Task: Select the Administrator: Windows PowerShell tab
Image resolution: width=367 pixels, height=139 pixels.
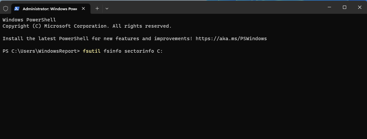Action: (x=50, y=9)
